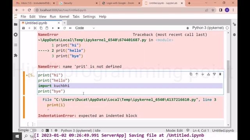This screenshot has height=140, width=250.
Task: Restart kernel and run all cells
Action: pos(70,28)
